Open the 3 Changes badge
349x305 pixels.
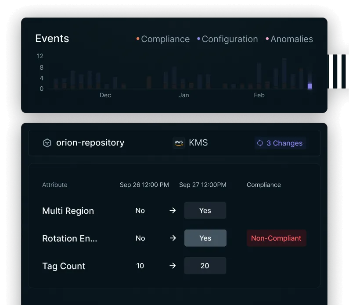click(x=280, y=143)
